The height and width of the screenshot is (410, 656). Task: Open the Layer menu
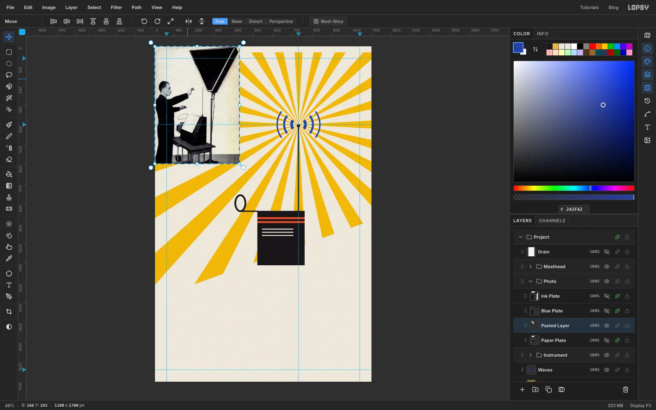click(71, 7)
